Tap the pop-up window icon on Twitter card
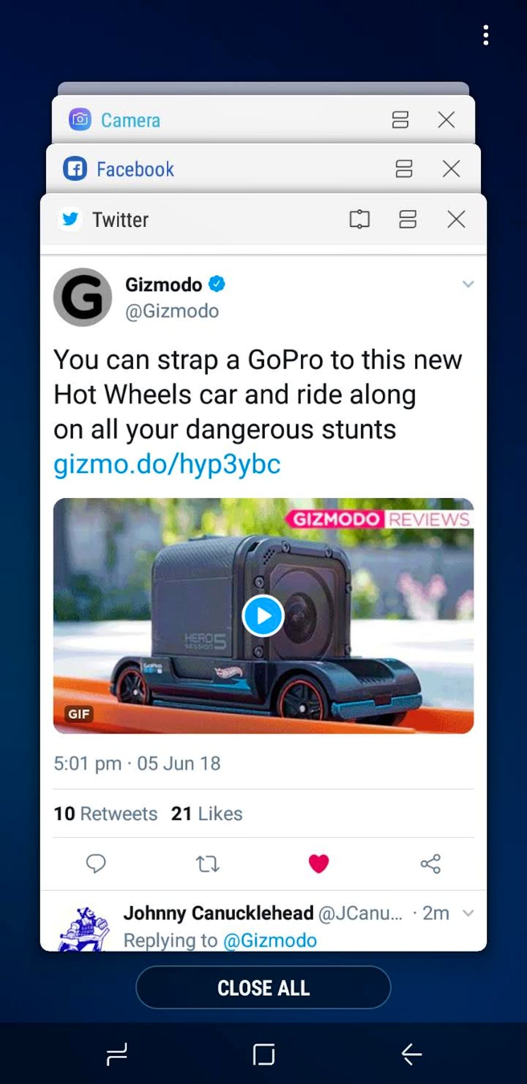This screenshot has width=527, height=1084. coord(359,219)
